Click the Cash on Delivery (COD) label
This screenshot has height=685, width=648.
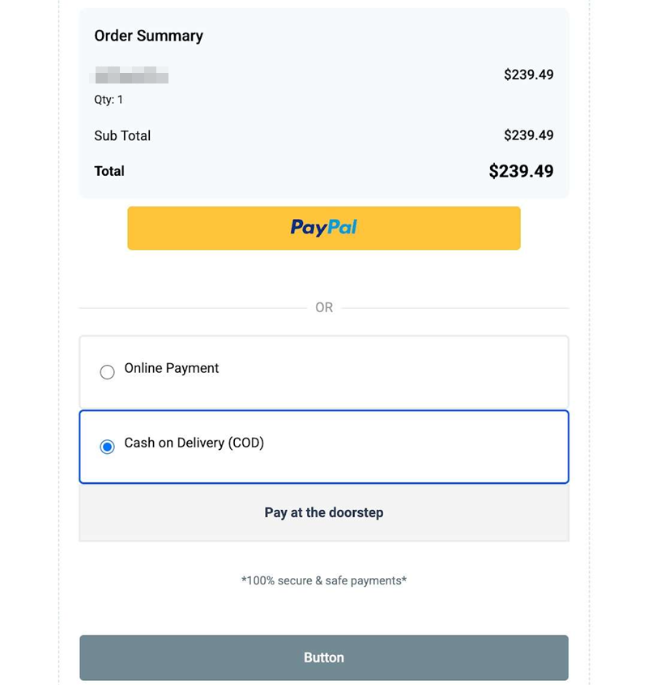194,443
